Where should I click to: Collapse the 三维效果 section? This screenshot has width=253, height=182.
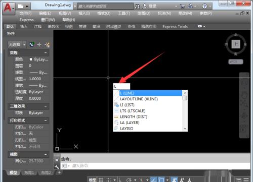coord(46,106)
